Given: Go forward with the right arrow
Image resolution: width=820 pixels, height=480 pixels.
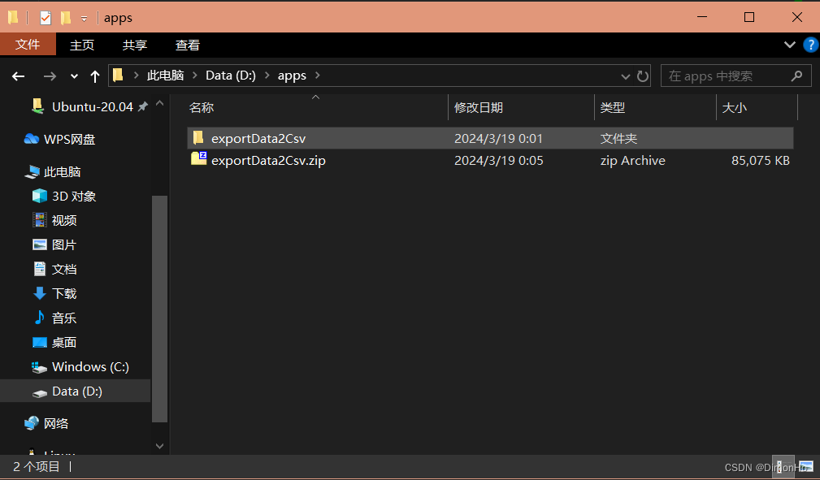Looking at the screenshot, I should pos(50,76).
